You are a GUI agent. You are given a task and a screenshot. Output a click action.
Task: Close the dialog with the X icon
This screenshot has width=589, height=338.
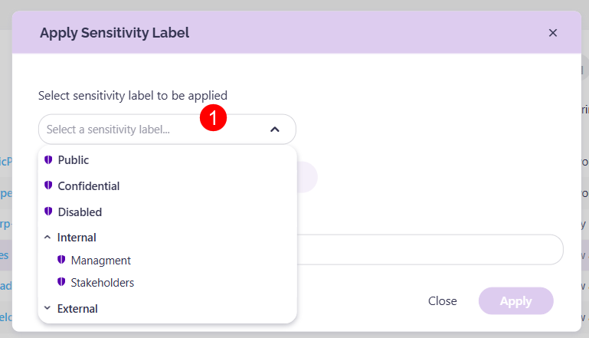click(553, 33)
